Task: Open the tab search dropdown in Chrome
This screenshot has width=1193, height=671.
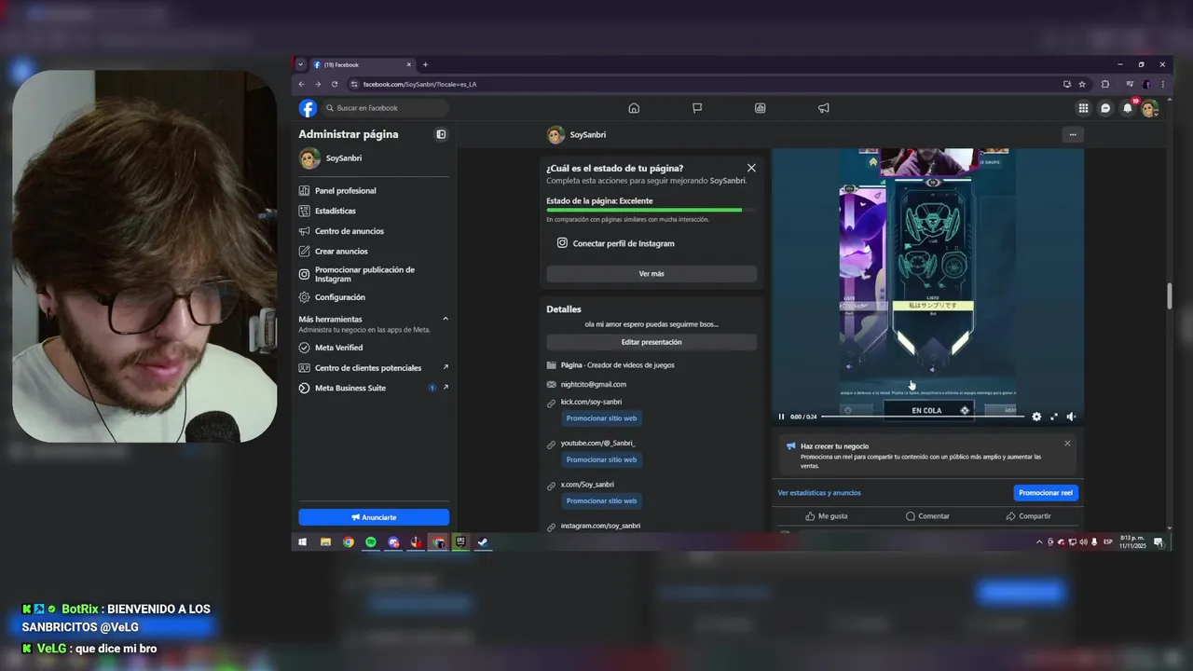Action: coord(300,64)
